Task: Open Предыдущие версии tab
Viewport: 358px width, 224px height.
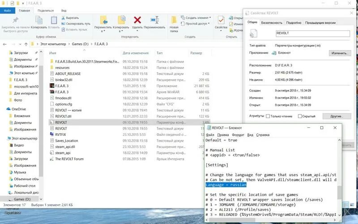Action: (x=320, y=23)
